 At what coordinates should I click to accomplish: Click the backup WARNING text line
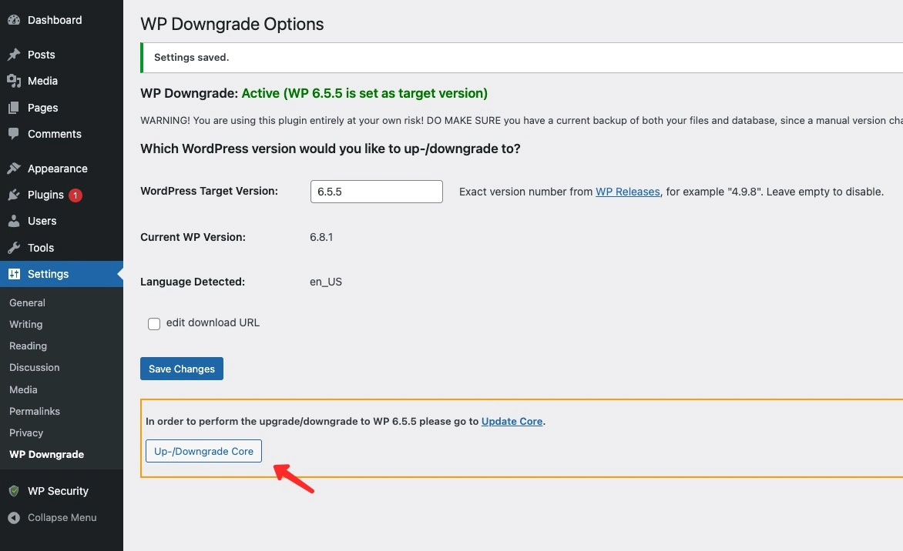(x=522, y=120)
